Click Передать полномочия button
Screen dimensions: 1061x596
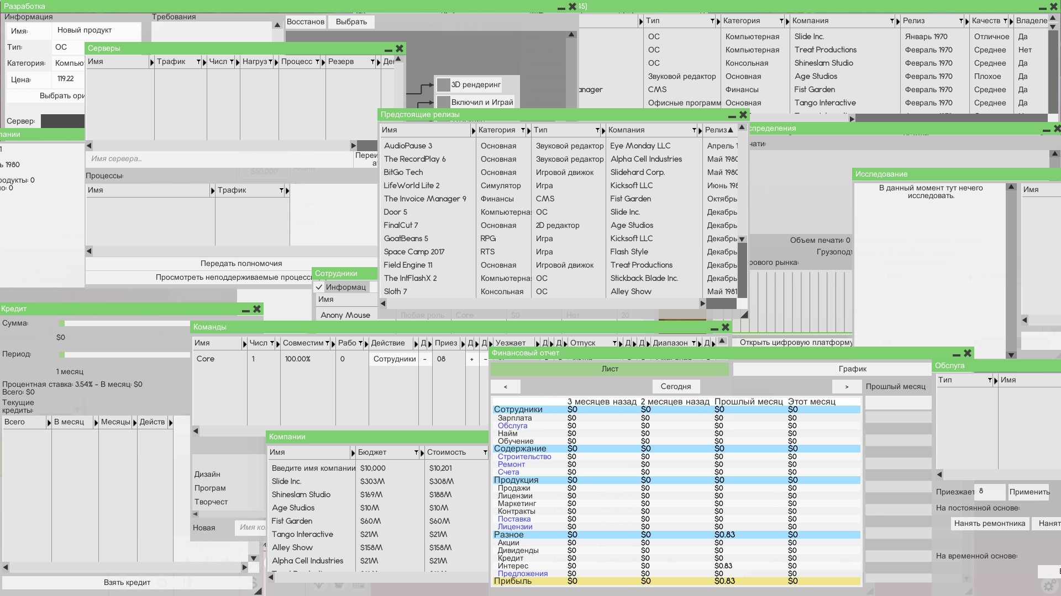click(x=232, y=264)
